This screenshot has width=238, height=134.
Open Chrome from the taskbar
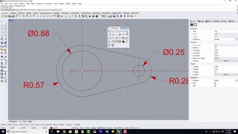(x=64, y=131)
